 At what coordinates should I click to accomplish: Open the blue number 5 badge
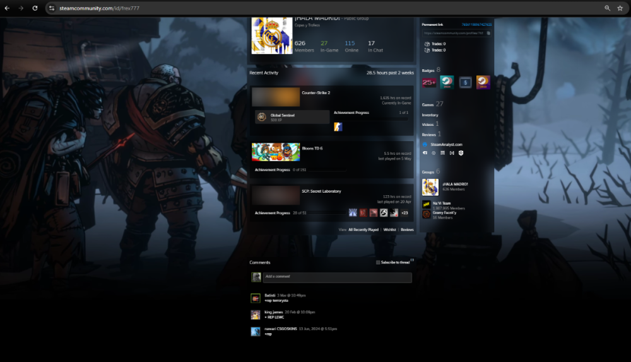[x=465, y=82]
